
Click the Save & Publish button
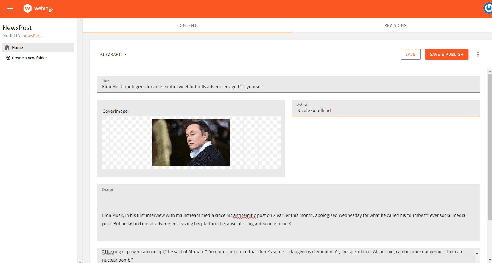(446, 54)
